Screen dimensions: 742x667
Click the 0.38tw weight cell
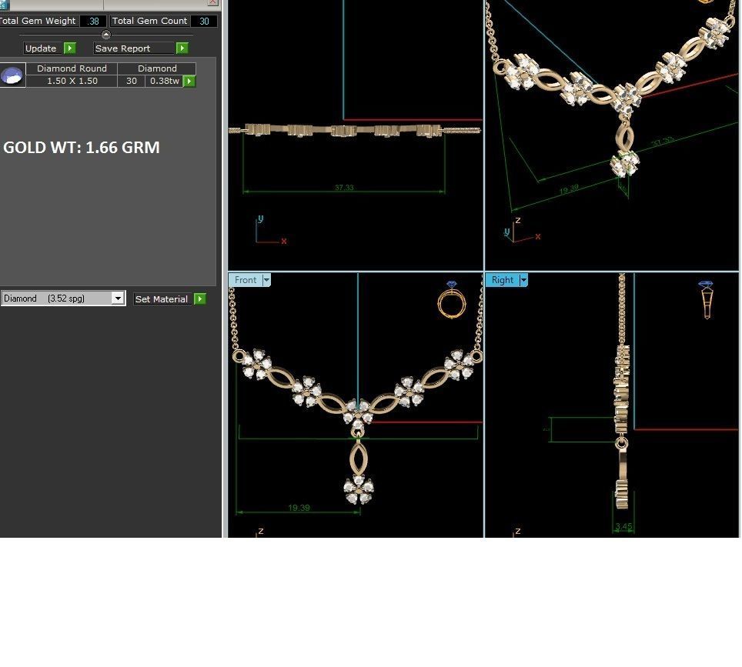[x=164, y=81]
